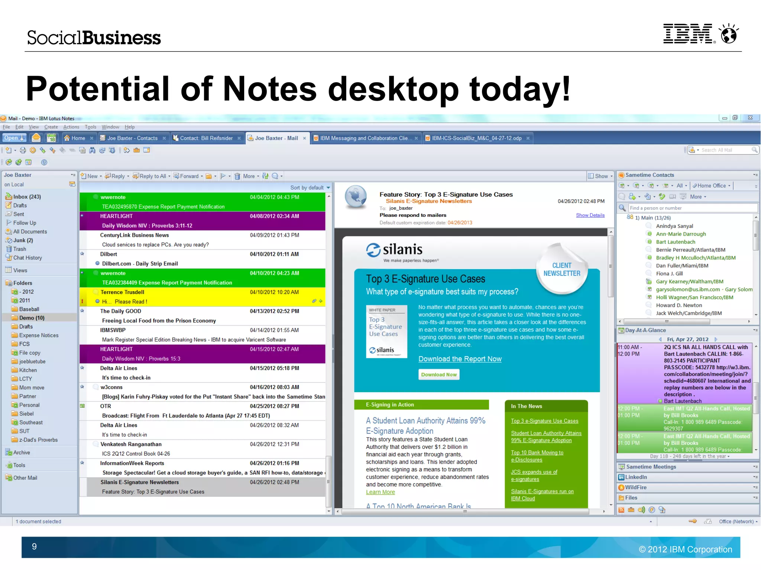Click the RSS feeds icon in sidebar footer
This screenshot has height=570, width=761.
click(621, 510)
